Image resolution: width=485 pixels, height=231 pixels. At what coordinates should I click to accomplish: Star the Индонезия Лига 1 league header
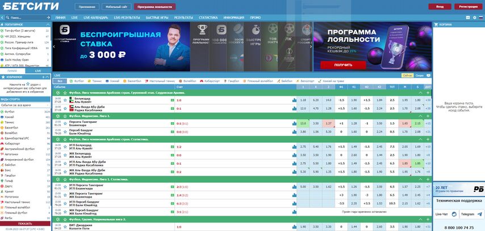[65, 116]
